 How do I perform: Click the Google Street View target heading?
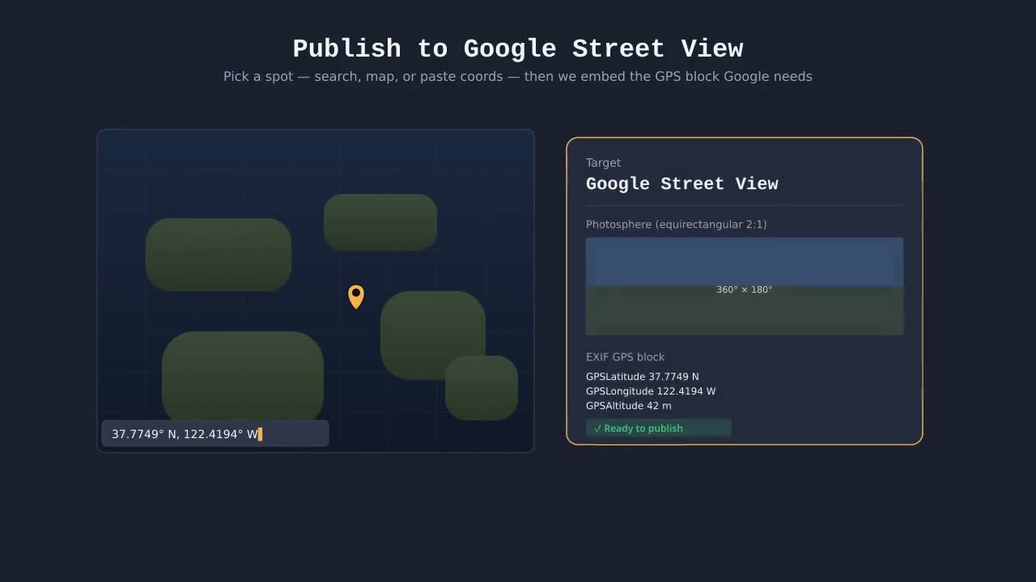point(682,183)
